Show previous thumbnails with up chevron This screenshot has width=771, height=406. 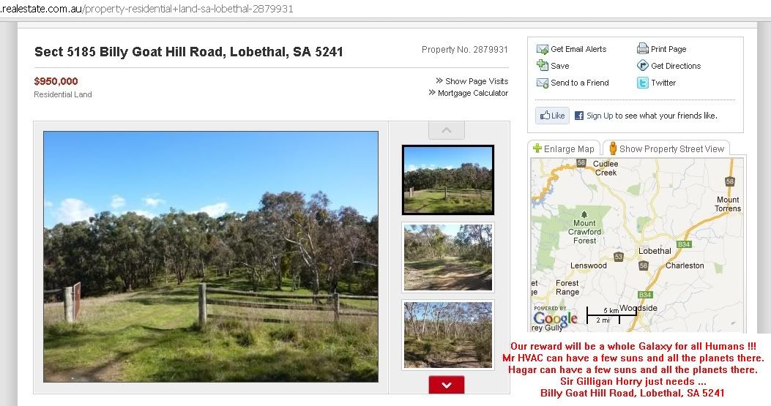447,130
